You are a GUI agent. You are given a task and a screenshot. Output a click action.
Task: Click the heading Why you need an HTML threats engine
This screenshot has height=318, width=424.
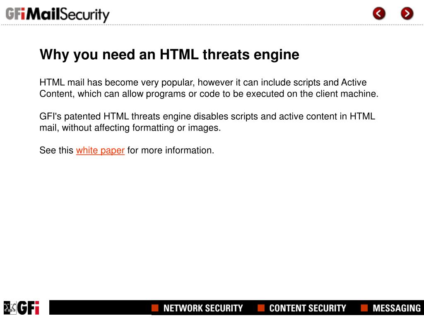tap(169, 54)
